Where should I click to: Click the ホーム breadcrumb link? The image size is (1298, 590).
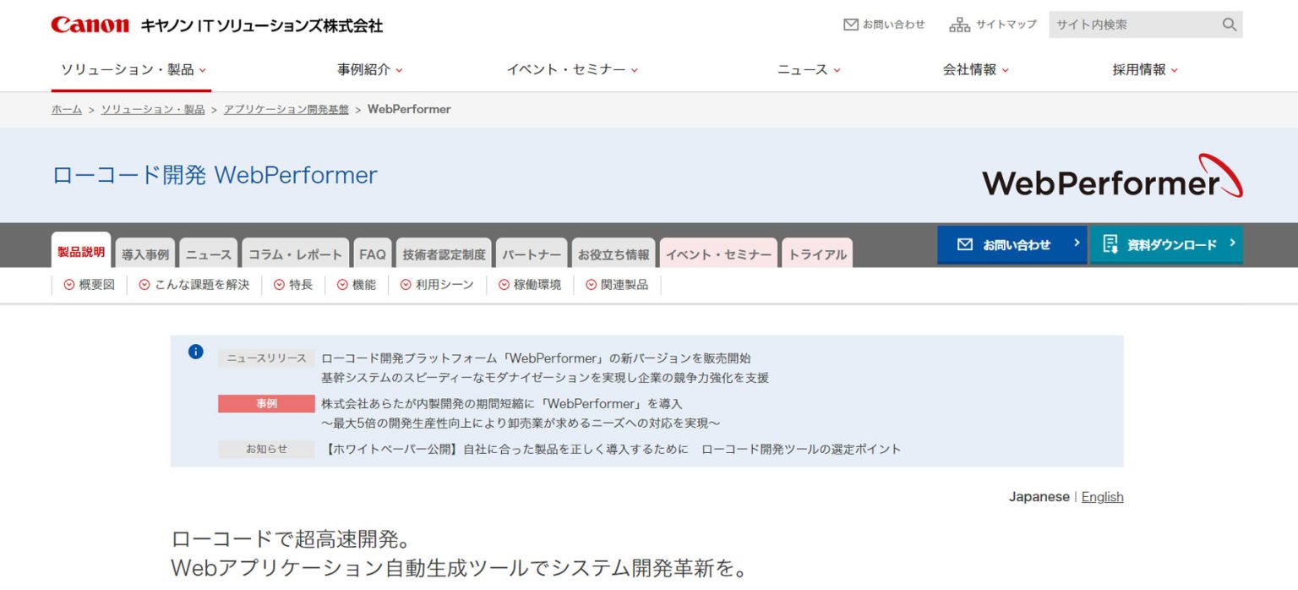pos(66,109)
